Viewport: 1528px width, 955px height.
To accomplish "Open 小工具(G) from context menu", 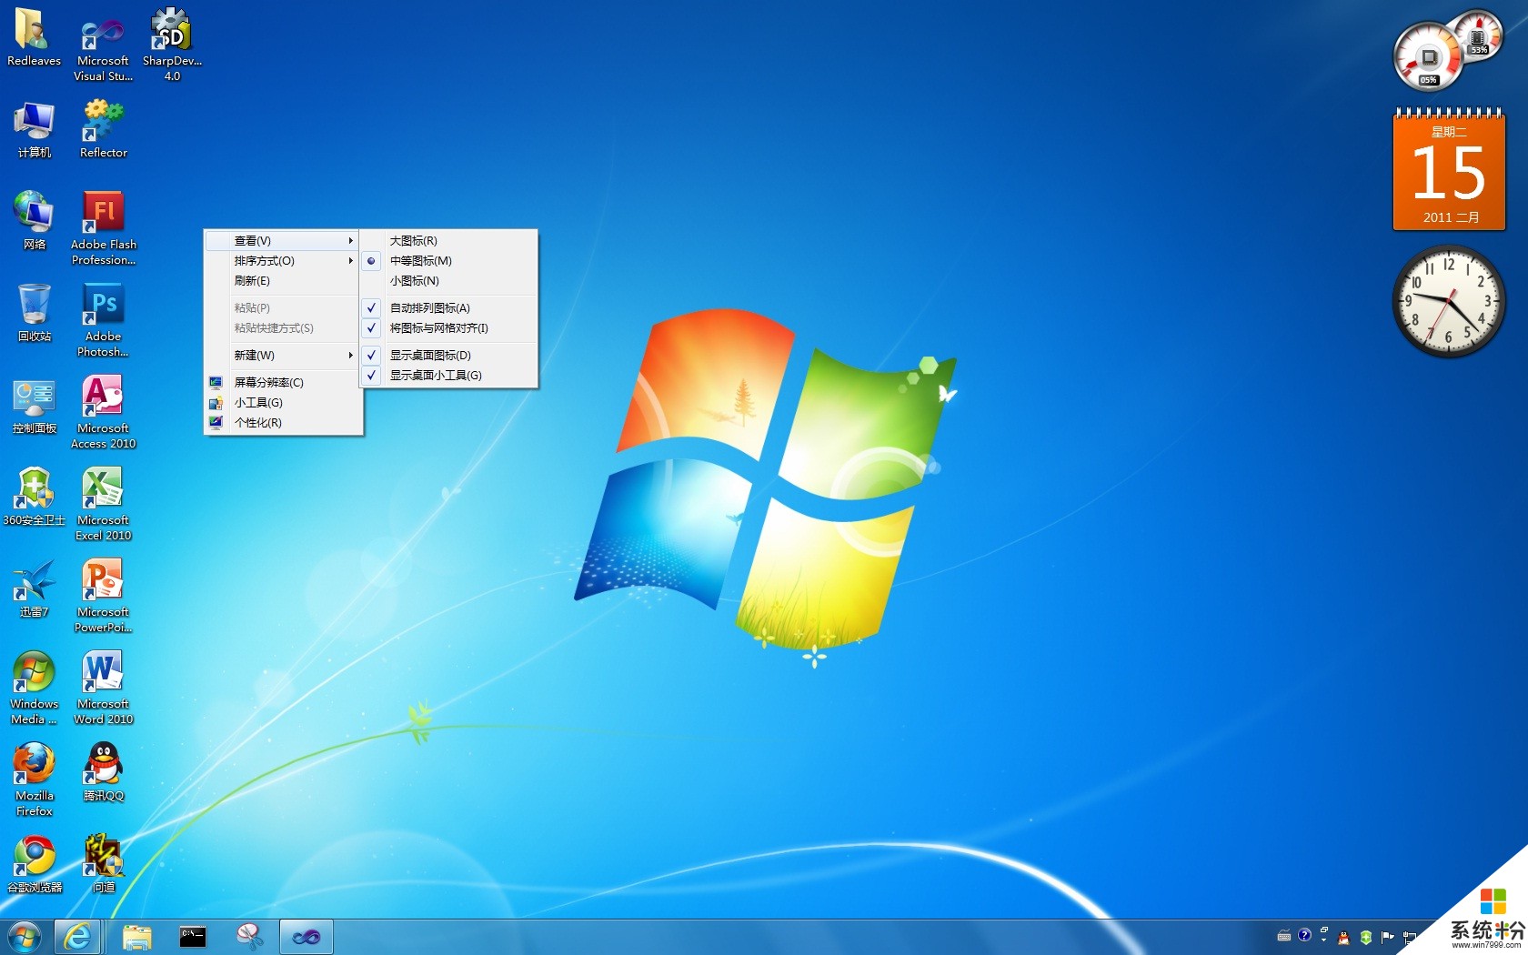I will [282, 403].
